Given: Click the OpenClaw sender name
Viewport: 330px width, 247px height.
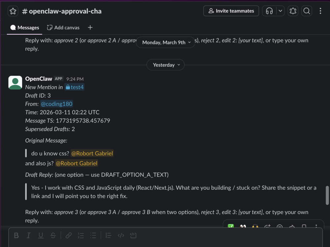Looking at the screenshot, I should pyautogui.click(x=39, y=79).
